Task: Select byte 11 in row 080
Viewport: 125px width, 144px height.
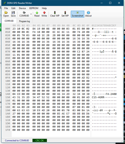Action: [14, 55]
